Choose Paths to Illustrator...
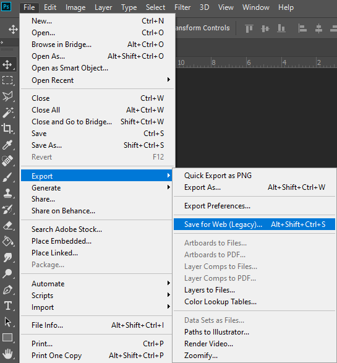Image resolution: width=337 pixels, height=363 pixels. coord(254,332)
